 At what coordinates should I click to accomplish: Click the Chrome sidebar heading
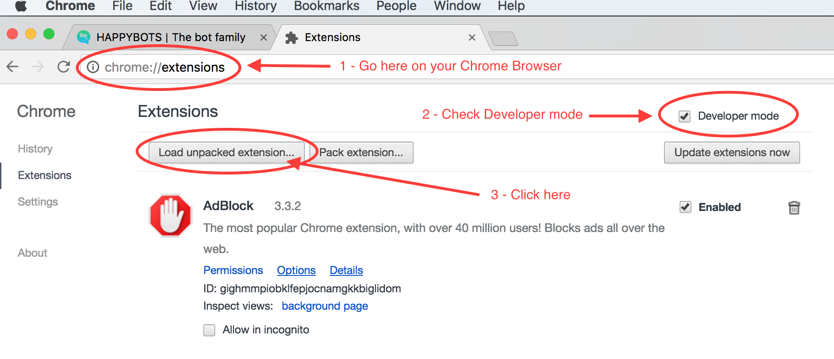coord(46,111)
